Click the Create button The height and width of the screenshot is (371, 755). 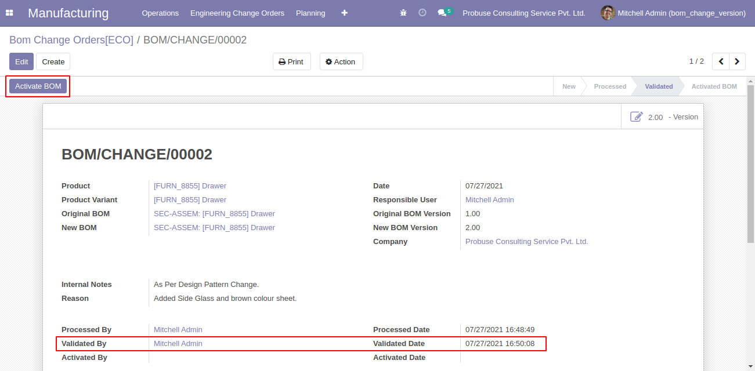53,61
